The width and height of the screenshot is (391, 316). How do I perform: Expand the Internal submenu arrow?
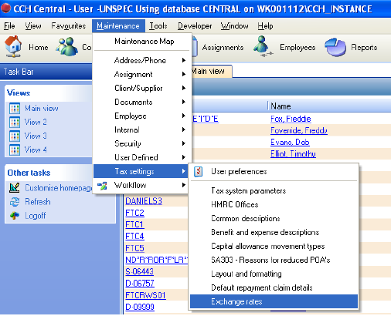click(184, 129)
